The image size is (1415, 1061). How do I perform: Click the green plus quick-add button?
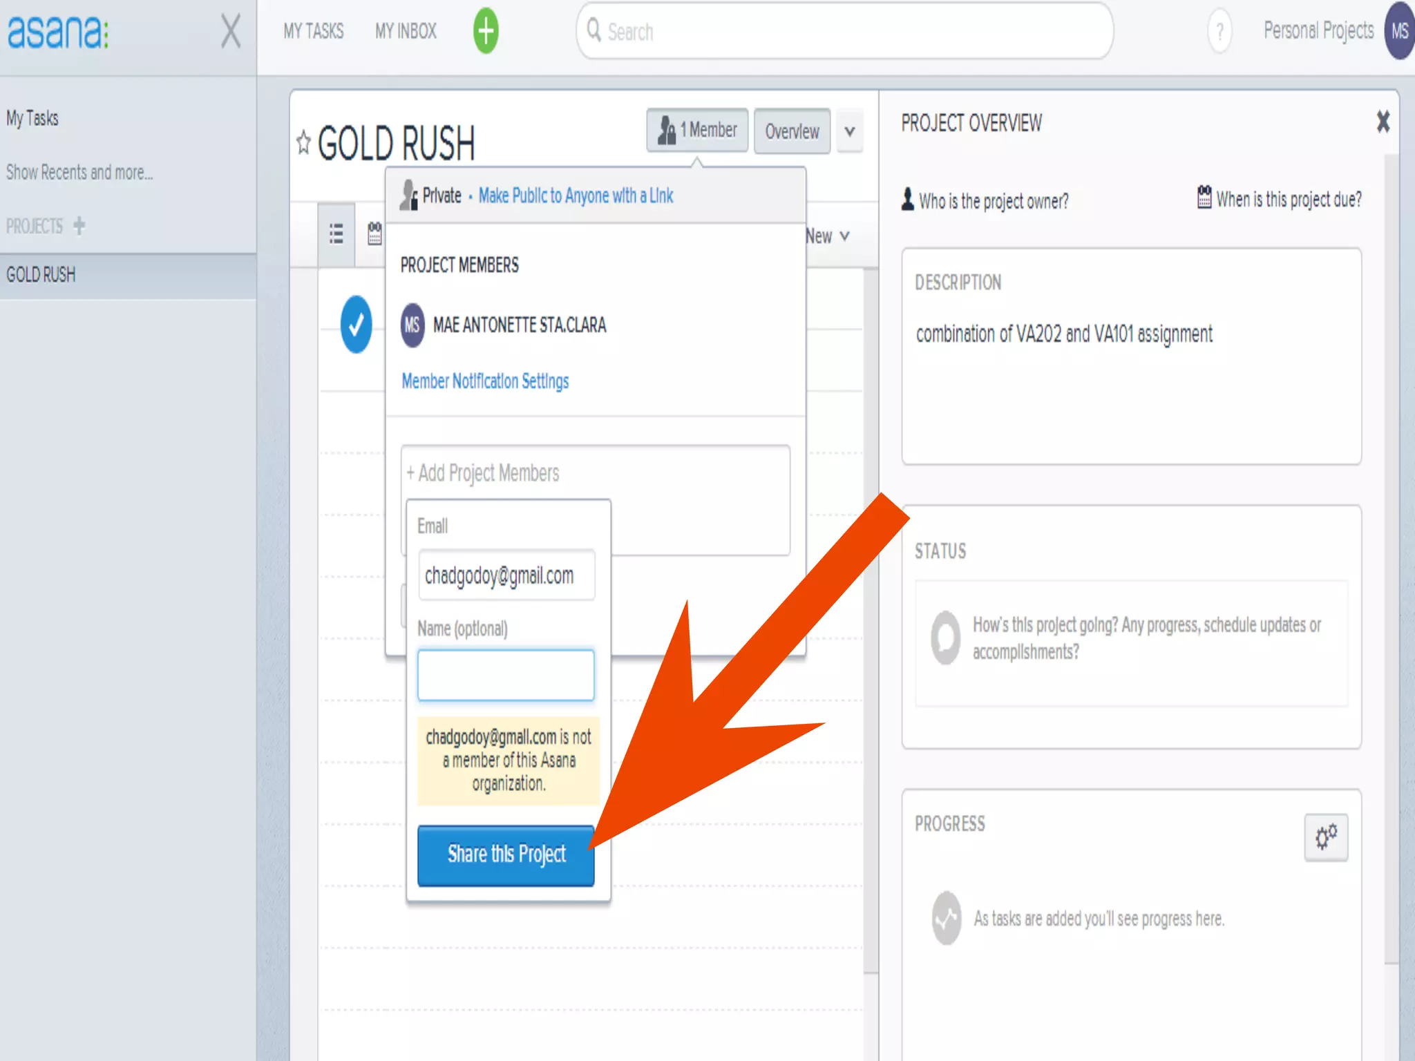486,31
